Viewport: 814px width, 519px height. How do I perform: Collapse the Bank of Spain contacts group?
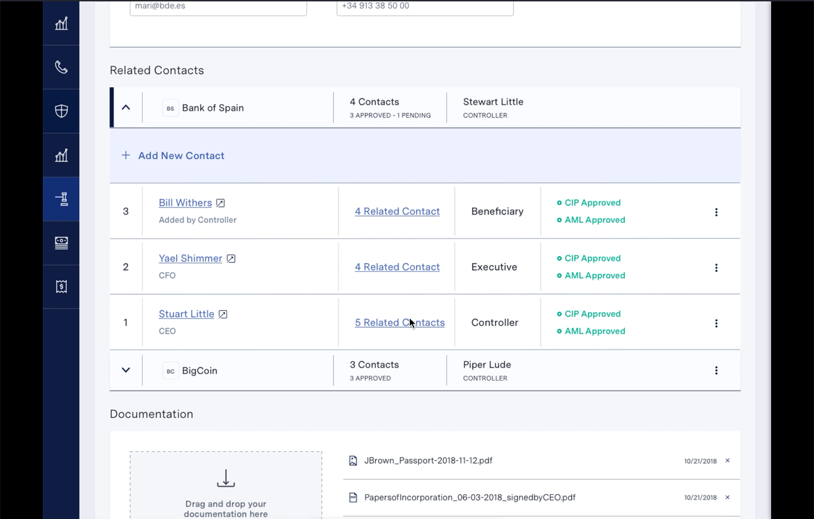(x=126, y=108)
